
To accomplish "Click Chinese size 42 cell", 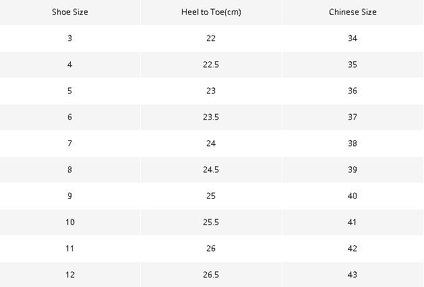I will (353, 249).
